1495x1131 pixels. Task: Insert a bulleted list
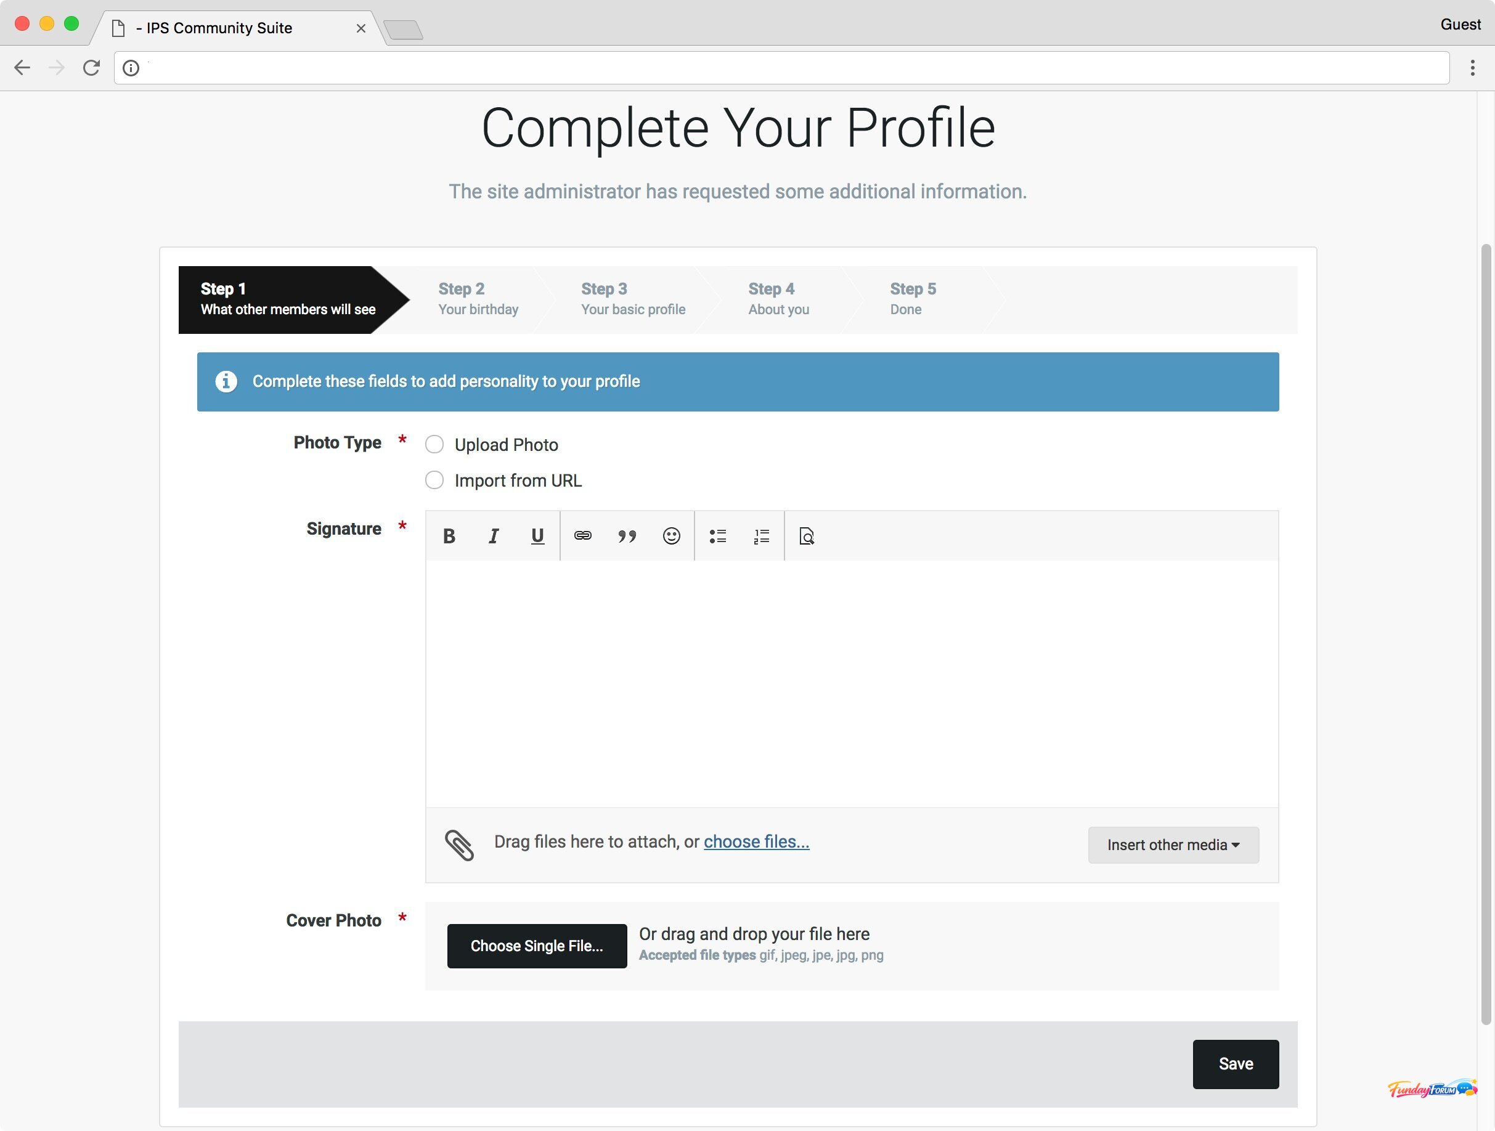pyautogui.click(x=717, y=537)
